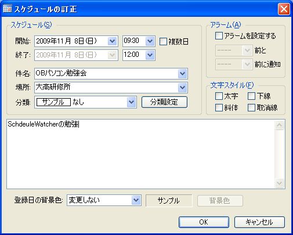The height and width of the screenshot is (235, 293).
Task: Click in the memo text area
Action: coord(140,154)
